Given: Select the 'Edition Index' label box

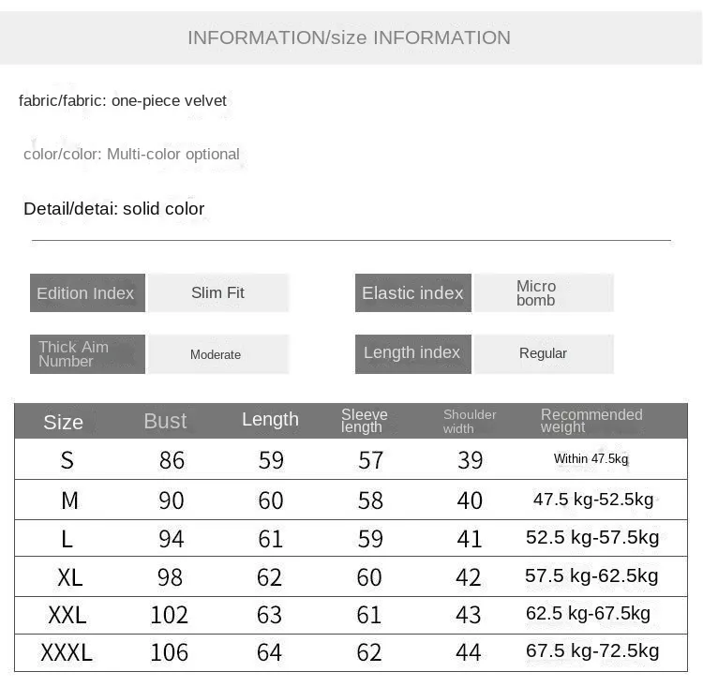Looking at the screenshot, I should 86,292.
